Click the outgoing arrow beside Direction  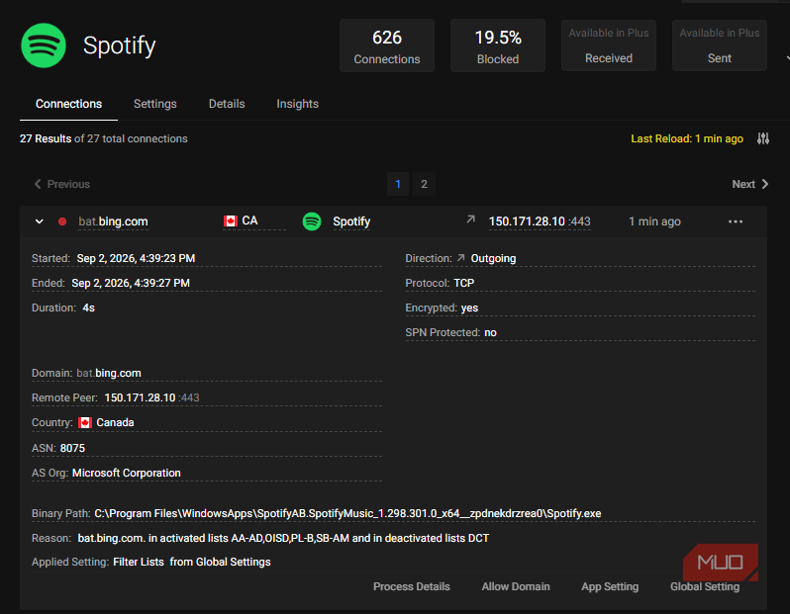[460, 258]
